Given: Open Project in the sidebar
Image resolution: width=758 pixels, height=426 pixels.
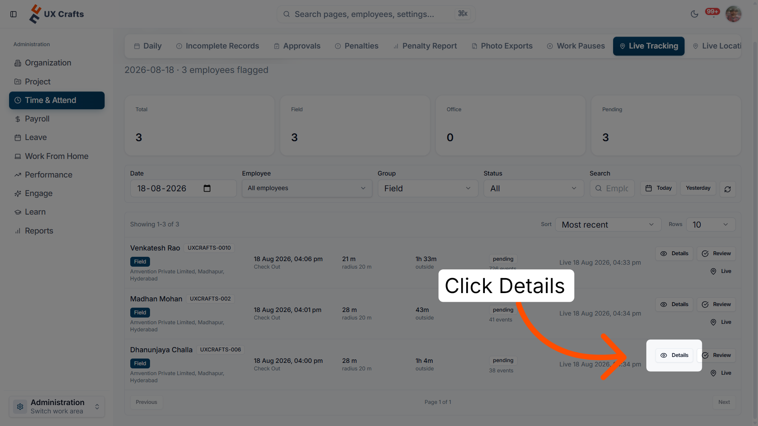Looking at the screenshot, I should point(57,82).
